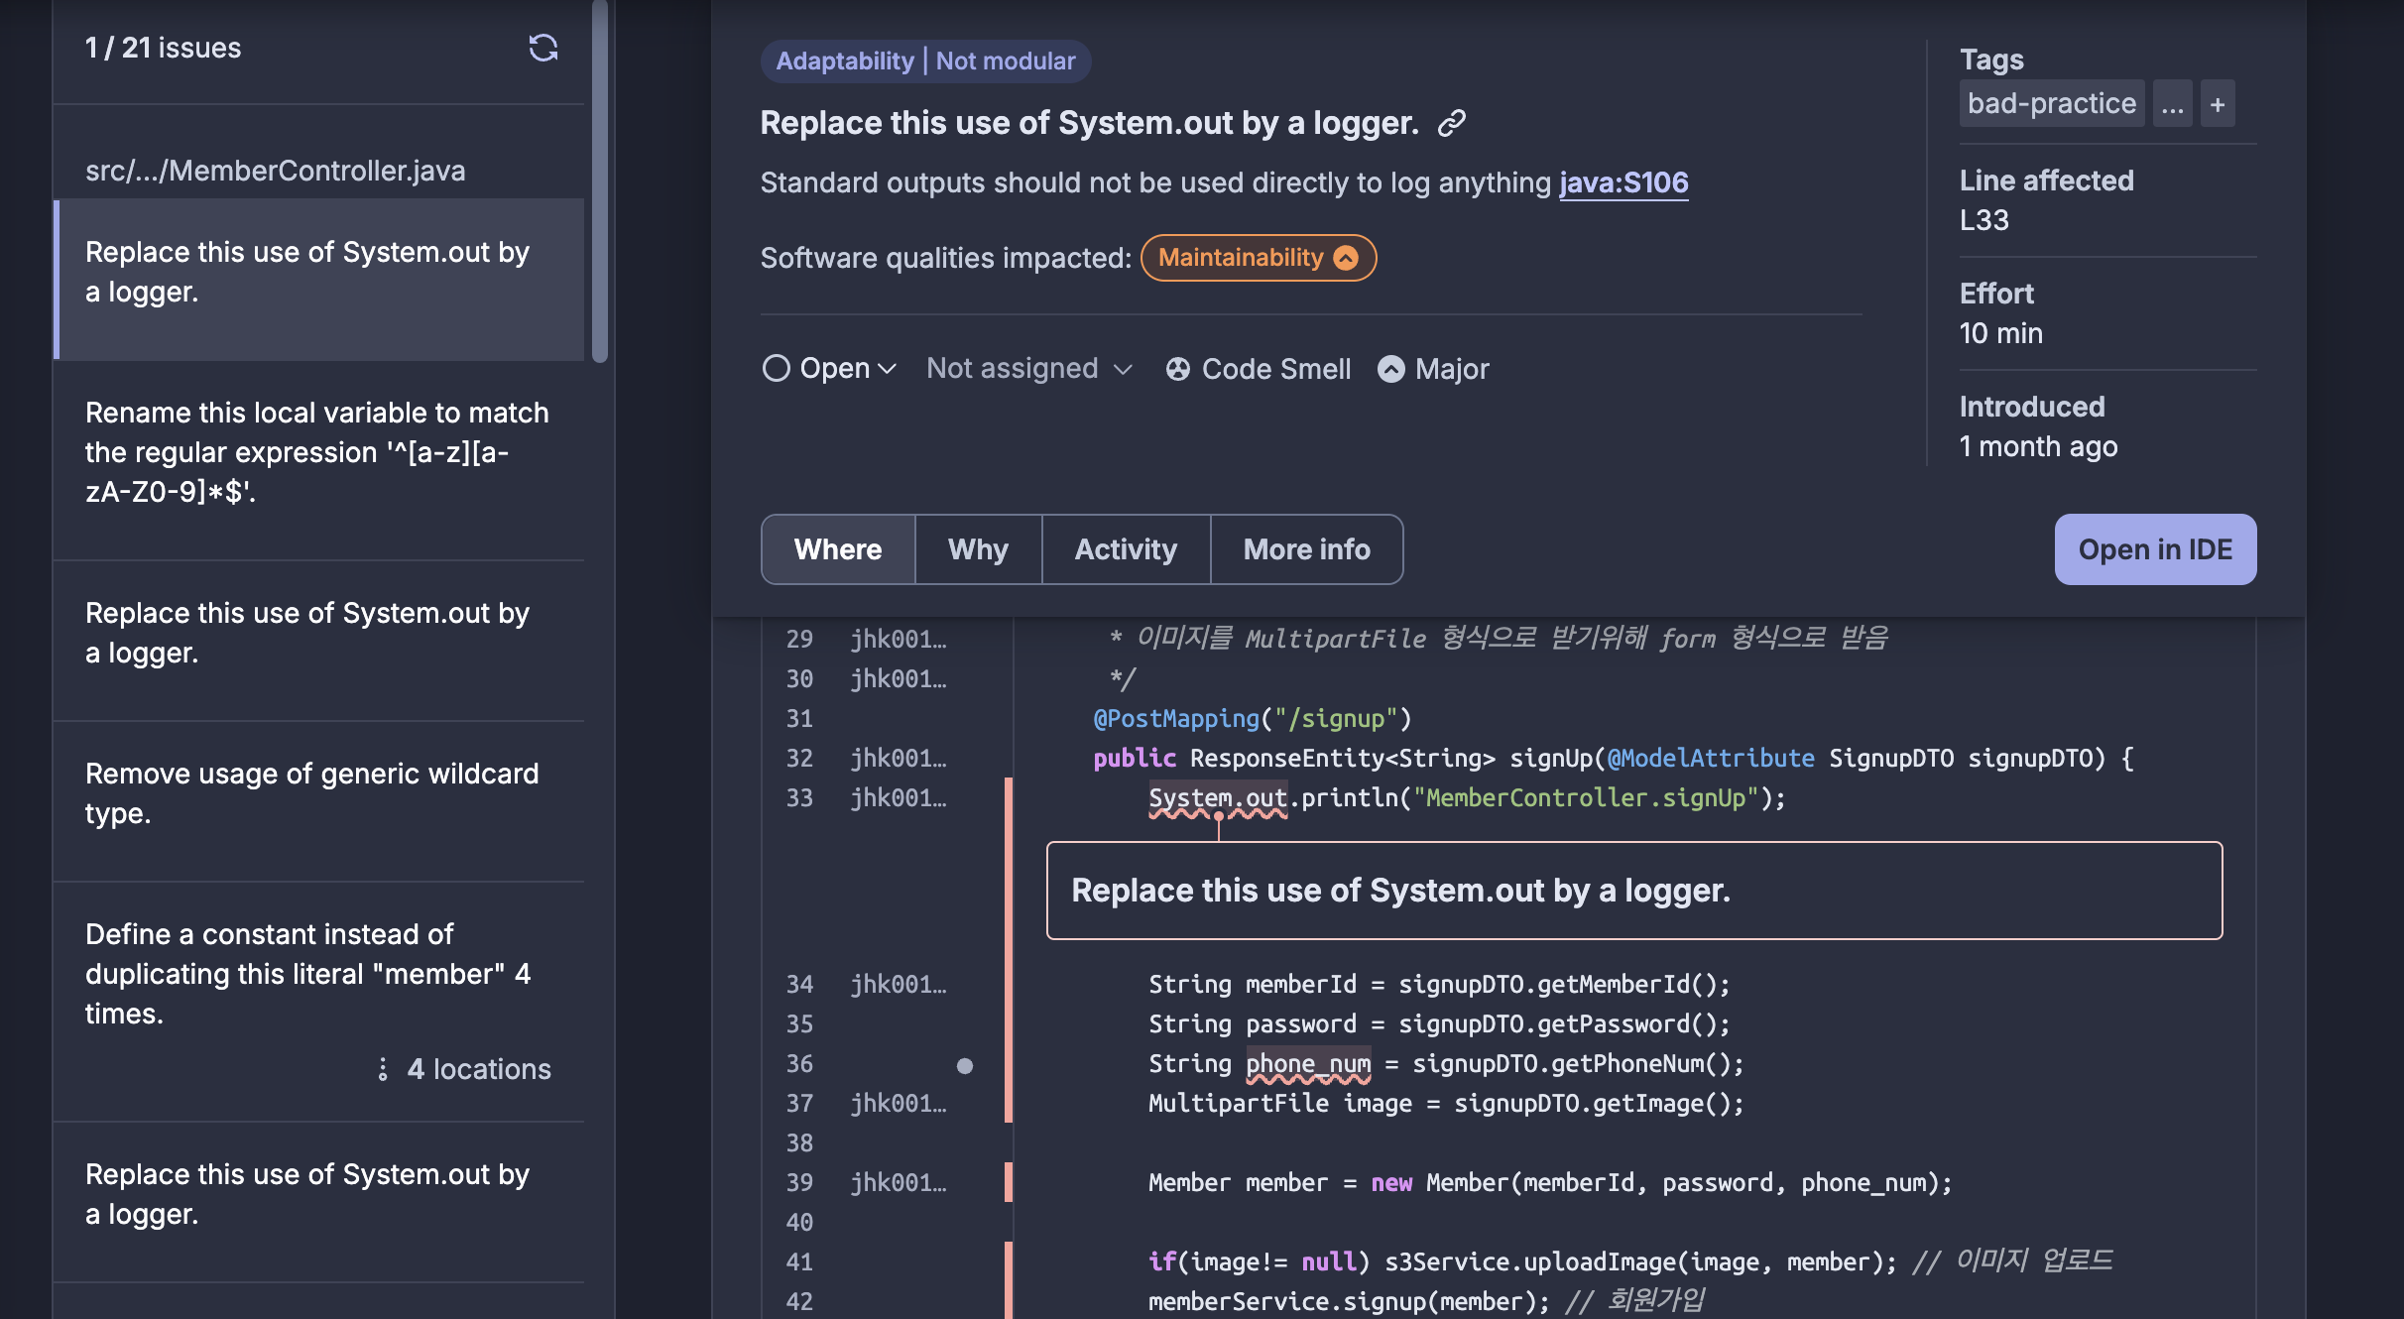The image size is (2404, 1319).
Task: Click the Open in IDE button
Action: point(2155,549)
